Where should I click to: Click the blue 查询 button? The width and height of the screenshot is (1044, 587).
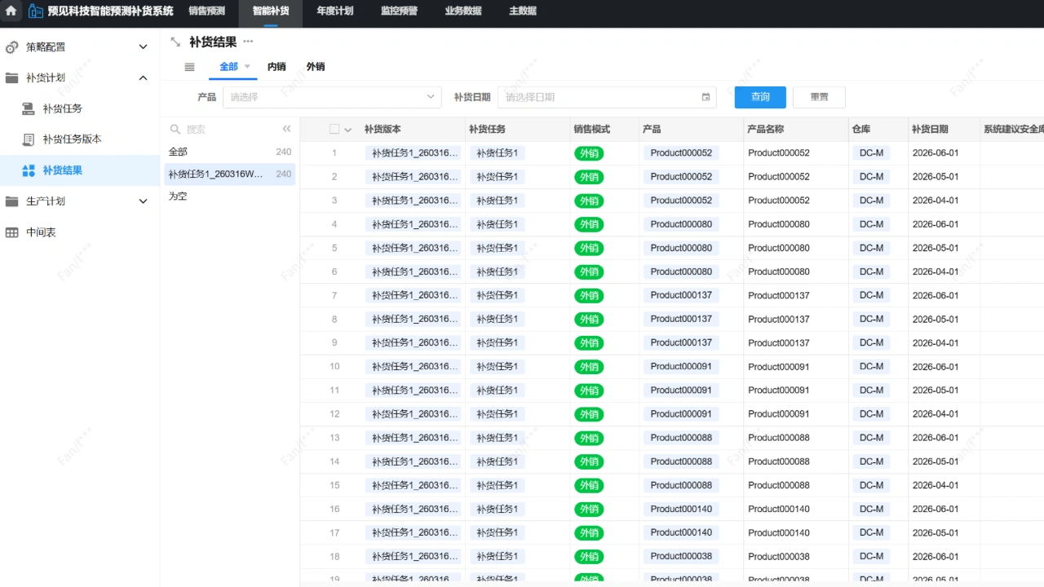tap(760, 97)
